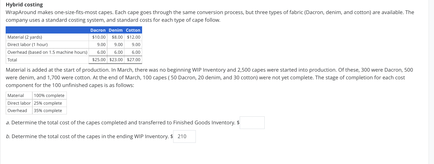Click the Cotton column header
The image size is (434, 164).
[x=133, y=30]
